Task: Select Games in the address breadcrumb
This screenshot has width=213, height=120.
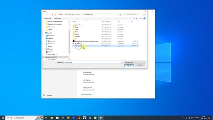Action: (78, 15)
